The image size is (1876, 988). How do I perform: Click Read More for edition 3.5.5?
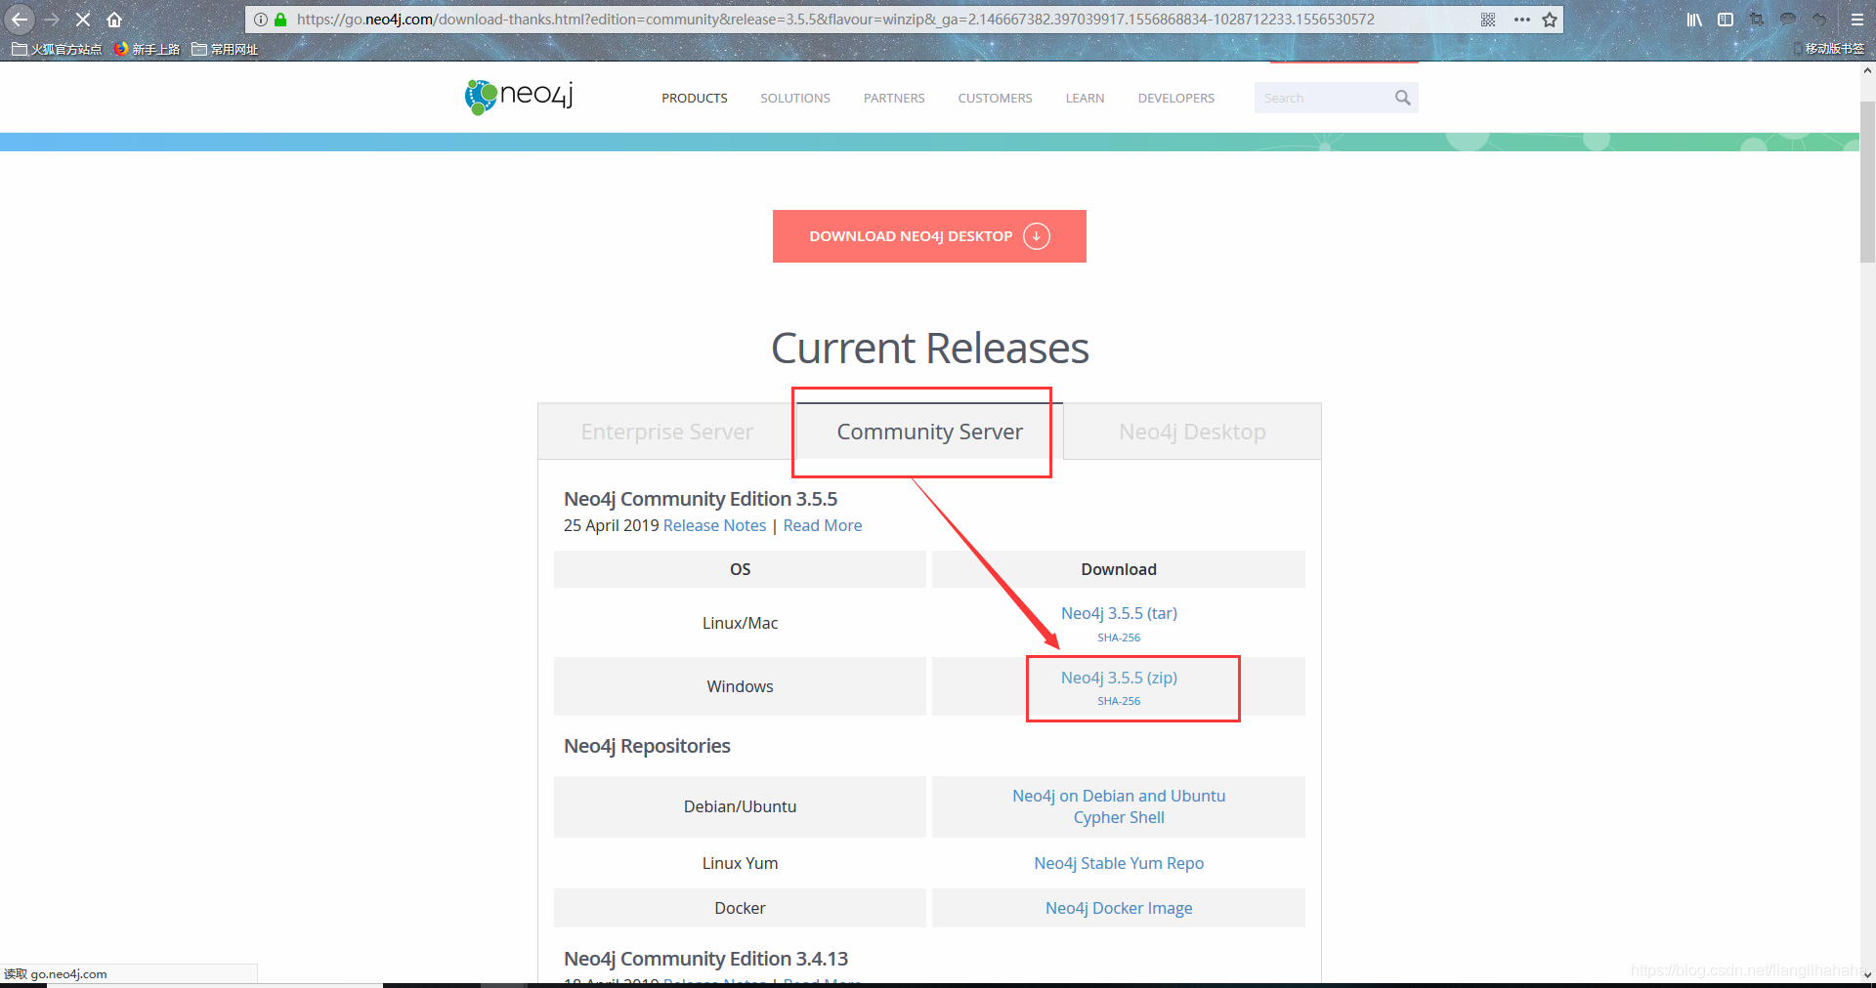[823, 525]
